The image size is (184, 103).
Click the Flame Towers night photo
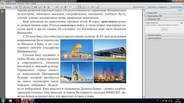(x=110, y=72)
